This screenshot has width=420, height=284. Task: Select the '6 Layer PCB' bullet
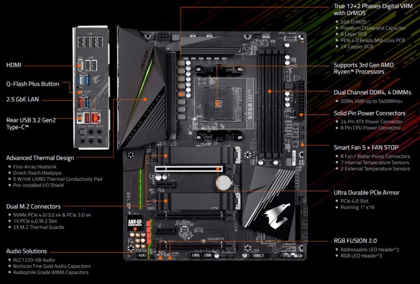[x=354, y=34]
